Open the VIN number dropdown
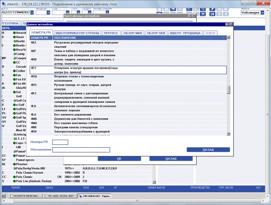The width and height of the screenshot is (271, 205). tap(32, 12)
